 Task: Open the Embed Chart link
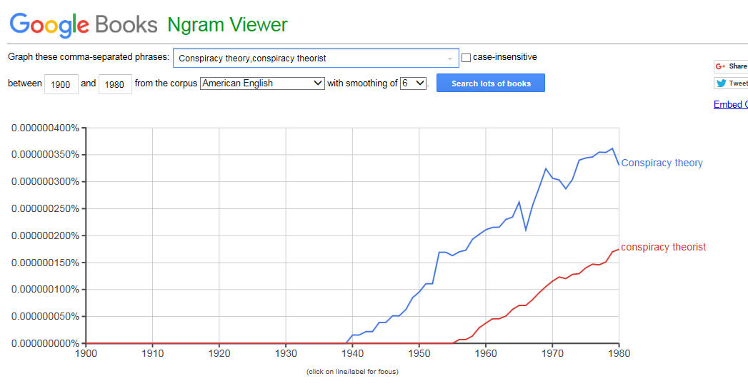click(730, 105)
